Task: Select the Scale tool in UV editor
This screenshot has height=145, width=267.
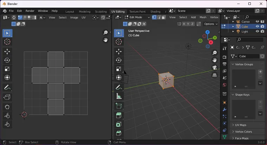Action: (x=7, y=69)
